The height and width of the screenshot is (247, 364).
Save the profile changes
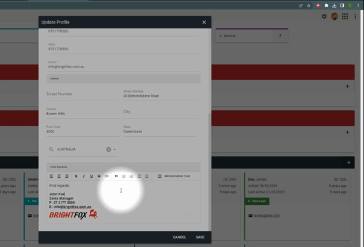coord(200,237)
